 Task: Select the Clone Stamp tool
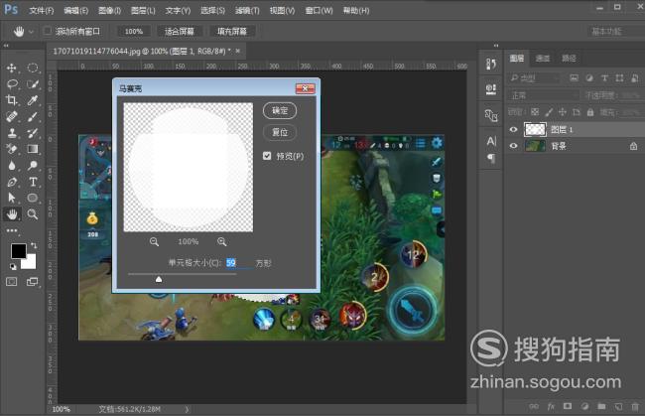click(x=12, y=132)
